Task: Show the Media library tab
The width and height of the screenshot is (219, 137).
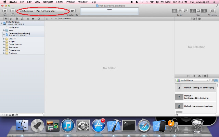Action: pyautogui.click(x=205, y=76)
